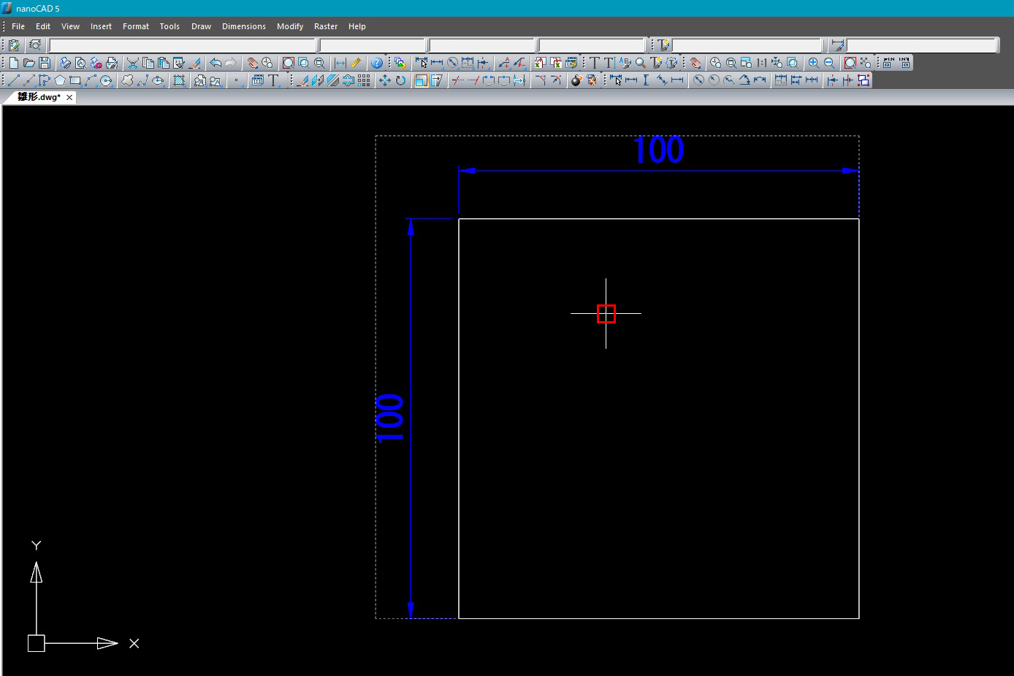
Task: Select the Line drawing tool
Action: click(13, 80)
